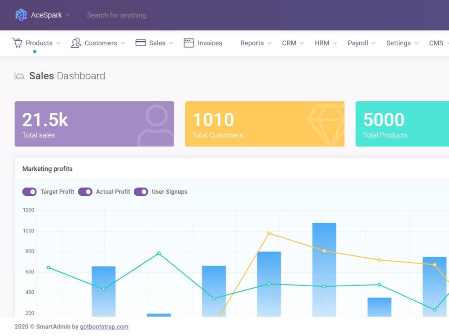The width and height of the screenshot is (449, 336).
Task: Click the Marketing profits panel header
Action: (x=232, y=169)
